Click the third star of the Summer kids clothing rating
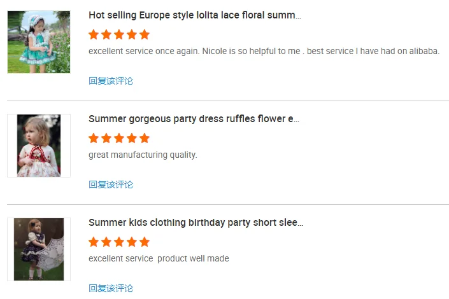 119,242
